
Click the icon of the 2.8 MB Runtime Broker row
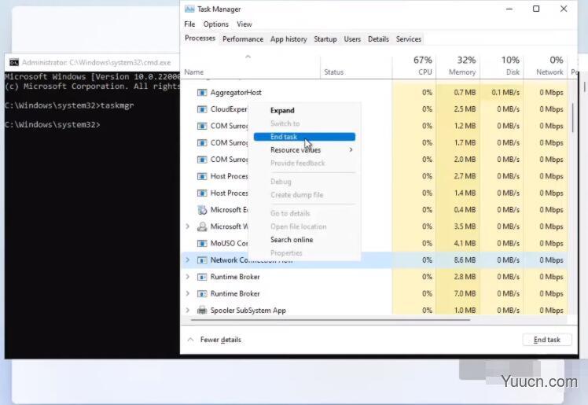[x=202, y=277]
